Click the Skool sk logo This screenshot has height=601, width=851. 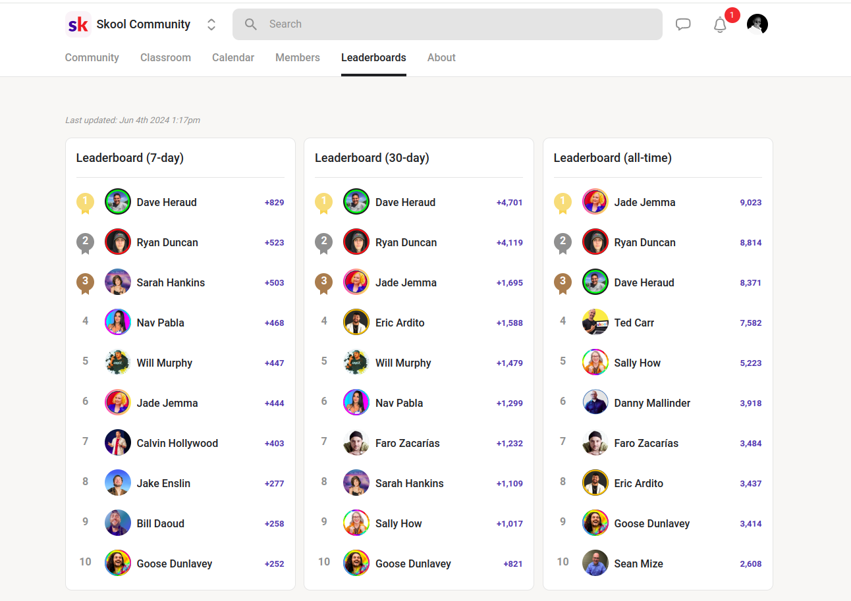[x=78, y=24]
